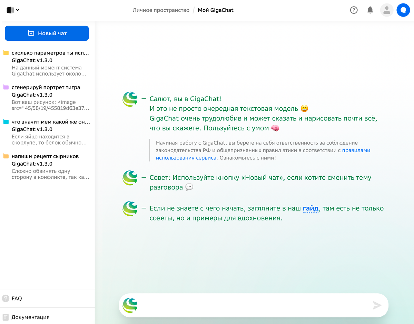Image resolution: width=414 pixels, height=324 pixels.
Task: Start a new chat with 'Новый чат' button
Action: click(47, 33)
